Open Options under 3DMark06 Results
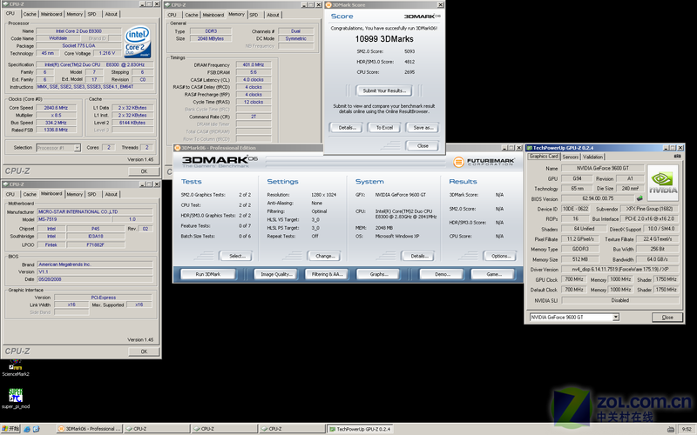This screenshot has width=697, height=435. point(500,256)
